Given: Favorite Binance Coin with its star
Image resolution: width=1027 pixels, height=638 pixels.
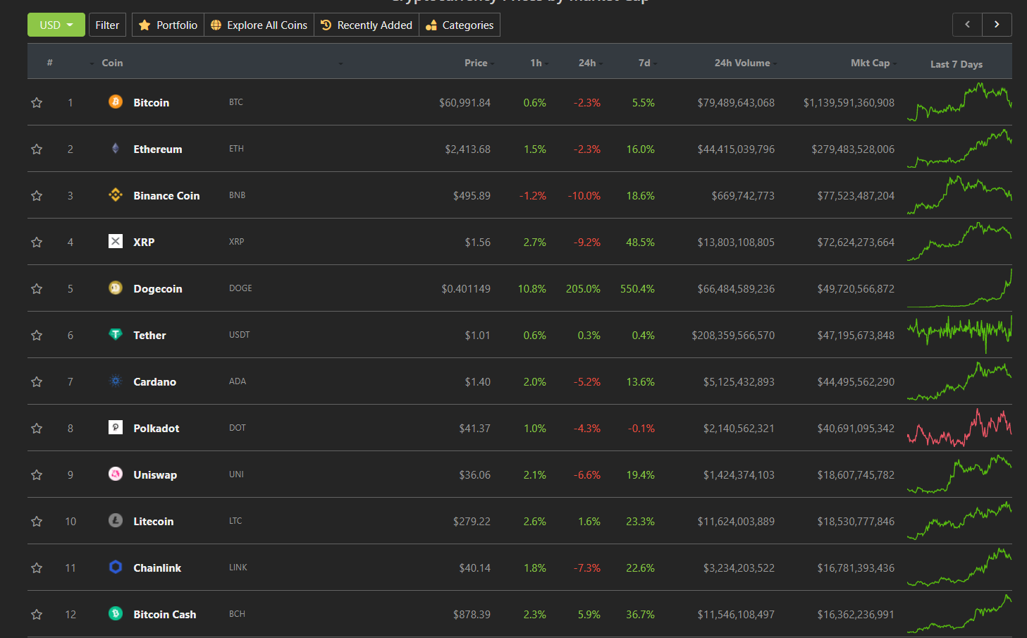Looking at the screenshot, I should (37, 196).
